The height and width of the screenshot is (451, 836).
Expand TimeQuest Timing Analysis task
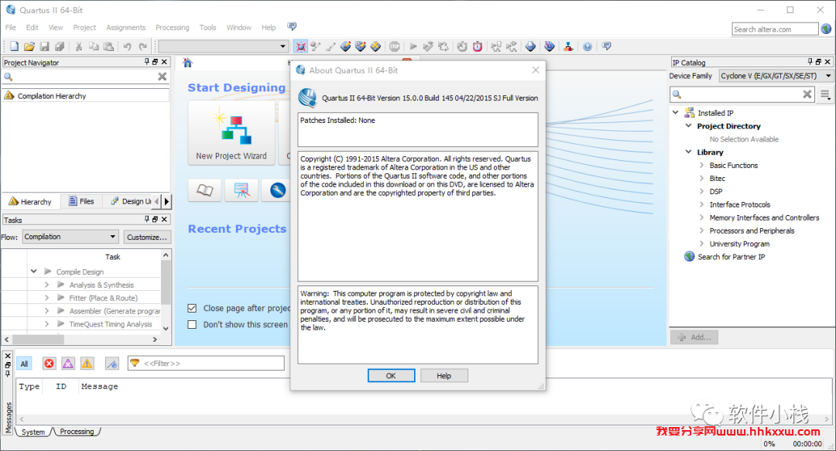point(47,324)
